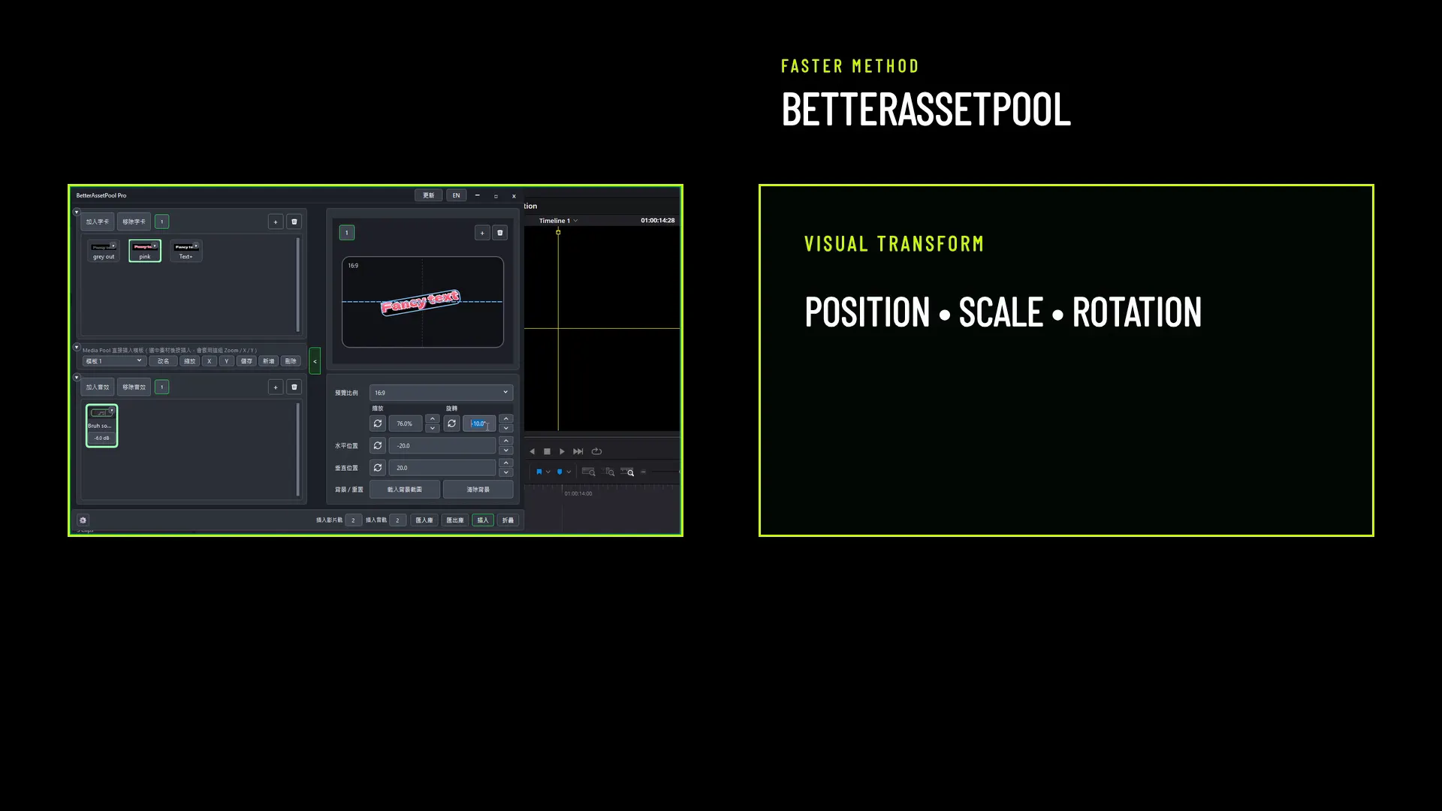Click the blue flag icon in timeline toolbar
This screenshot has height=811, width=1442.
click(x=538, y=472)
